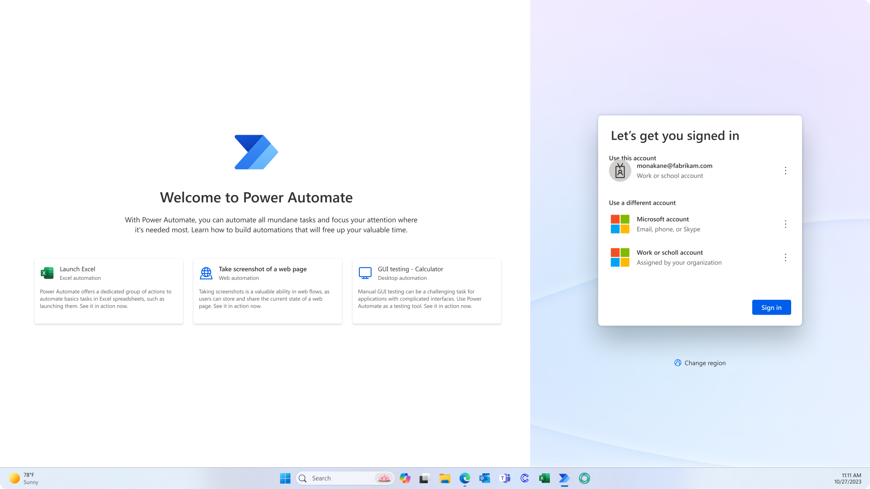Image resolution: width=870 pixels, height=489 pixels.
Task: Click the globe icon beside Change region
Action: (x=678, y=363)
